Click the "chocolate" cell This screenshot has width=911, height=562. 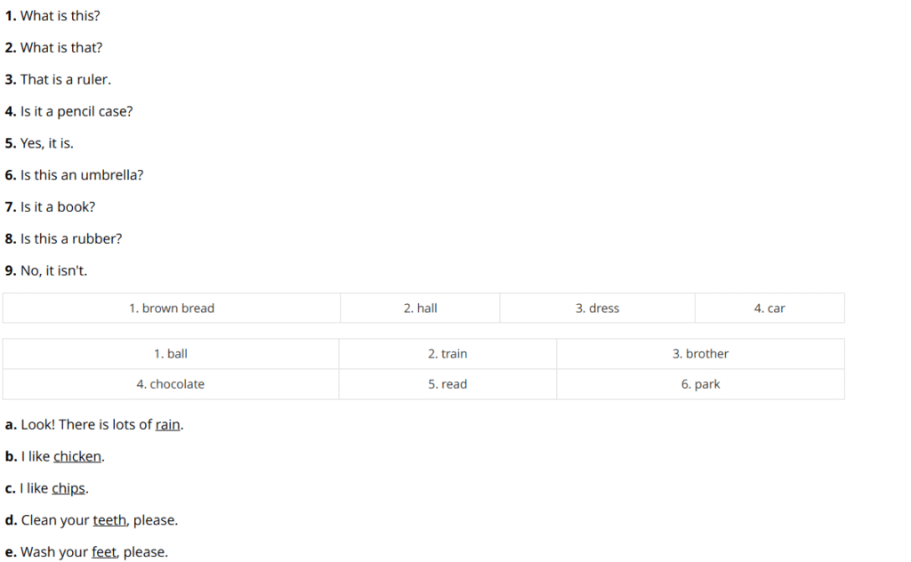click(170, 384)
